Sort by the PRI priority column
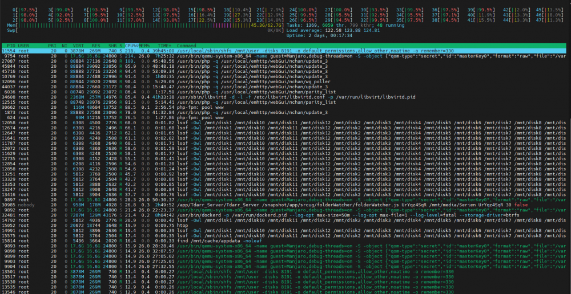This screenshot has height=294, width=571. tap(52, 46)
